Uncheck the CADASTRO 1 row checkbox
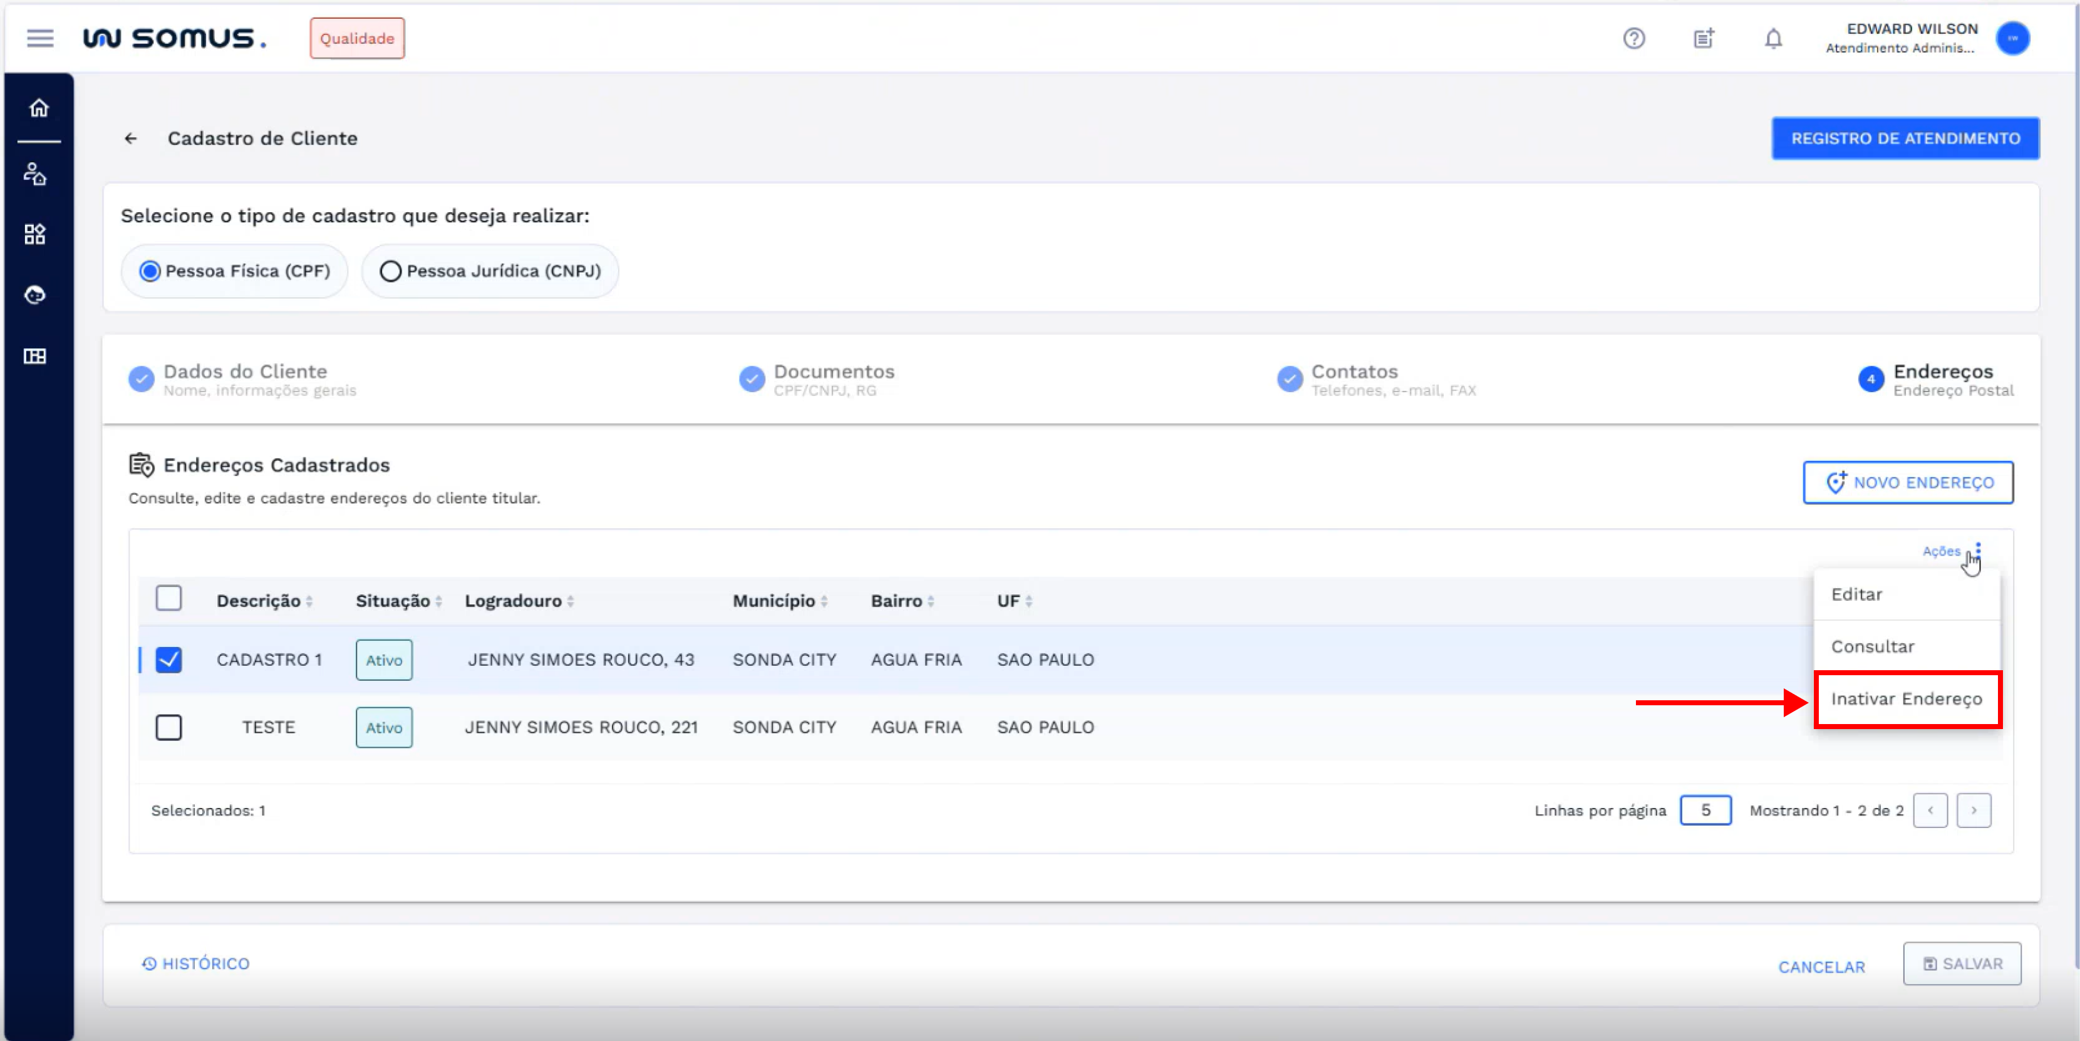Image resolution: width=2080 pixels, height=1041 pixels. [168, 660]
